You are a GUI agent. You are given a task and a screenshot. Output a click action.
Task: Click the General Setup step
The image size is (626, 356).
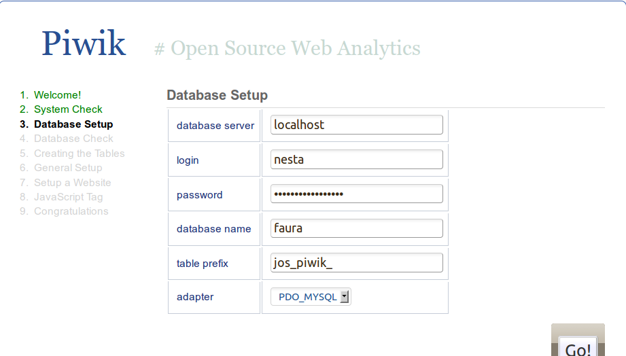[x=68, y=168]
